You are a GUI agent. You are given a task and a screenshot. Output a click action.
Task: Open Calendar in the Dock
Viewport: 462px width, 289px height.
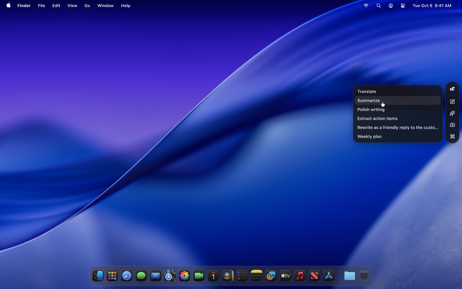click(x=213, y=276)
